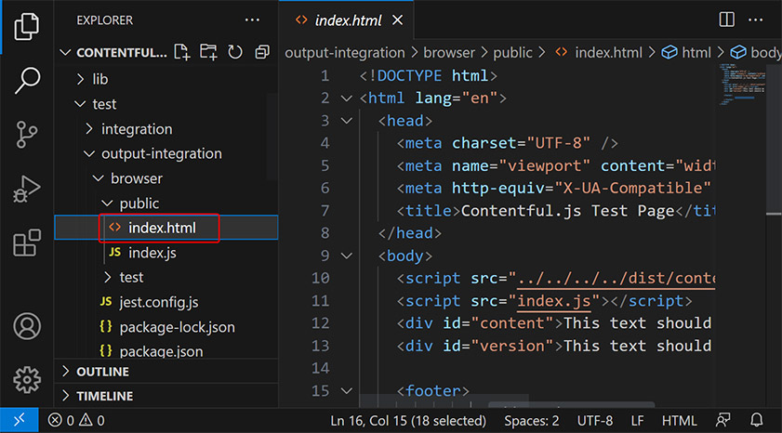782x433 pixels.
Task: Fold the footer element at line 15
Action: (347, 391)
